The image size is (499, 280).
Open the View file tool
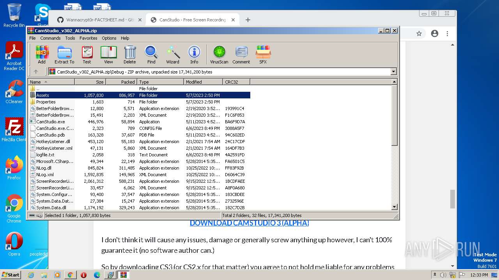[x=108, y=54]
